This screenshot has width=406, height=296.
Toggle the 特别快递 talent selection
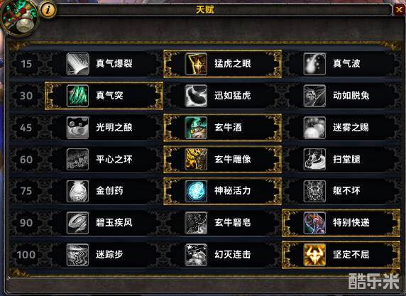341,223
